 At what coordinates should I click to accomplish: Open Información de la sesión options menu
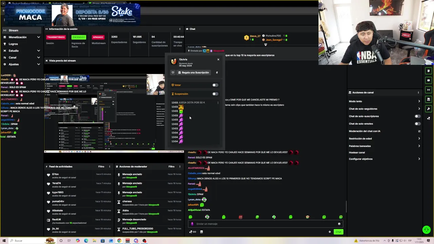coord(180,29)
